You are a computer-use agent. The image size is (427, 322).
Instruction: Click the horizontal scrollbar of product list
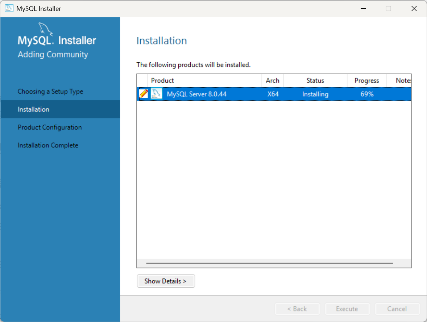(270, 263)
